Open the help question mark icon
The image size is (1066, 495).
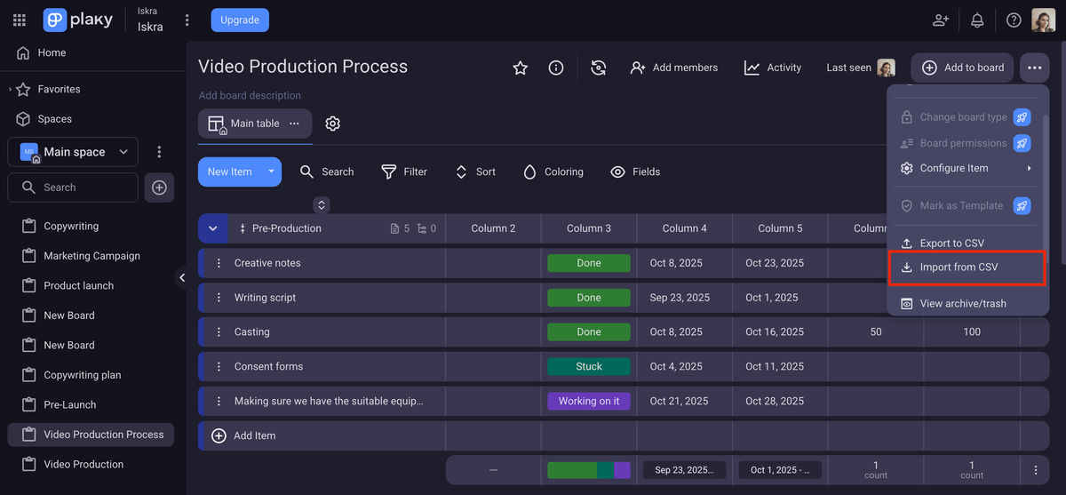(x=1014, y=20)
